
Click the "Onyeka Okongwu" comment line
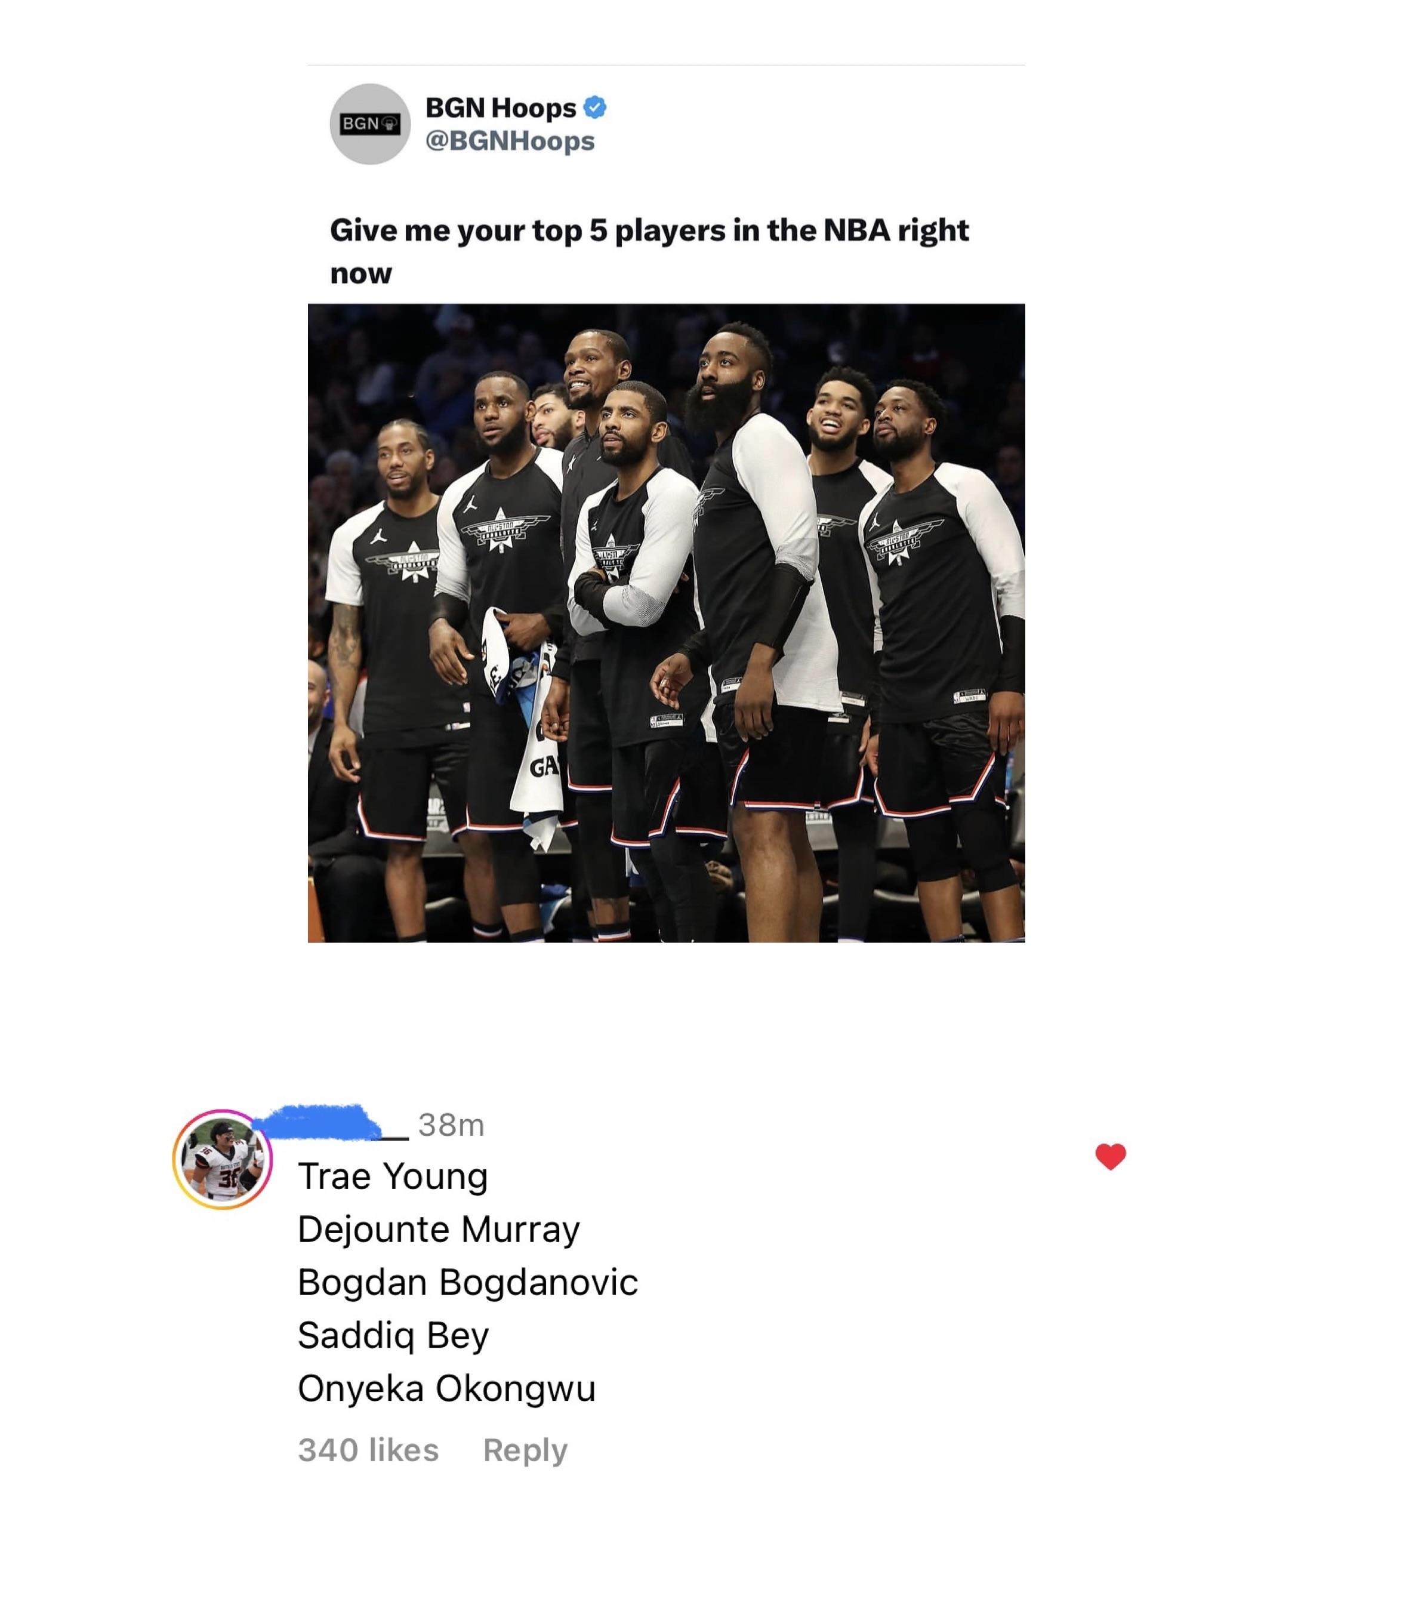pyautogui.click(x=446, y=1388)
